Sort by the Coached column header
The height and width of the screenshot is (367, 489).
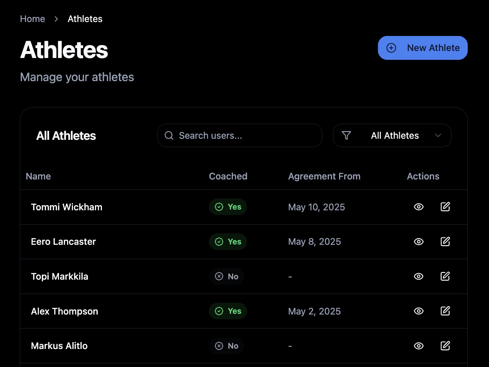228,176
